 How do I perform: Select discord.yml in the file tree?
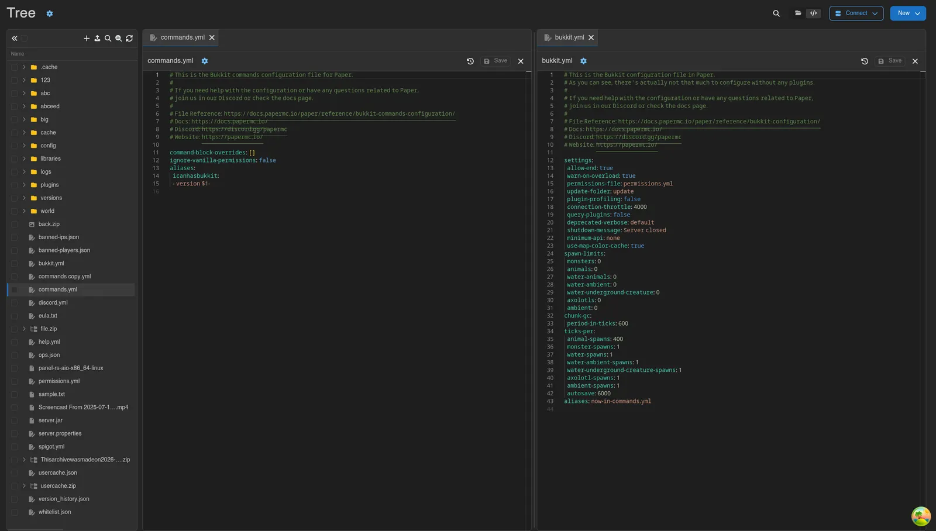pos(53,303)
